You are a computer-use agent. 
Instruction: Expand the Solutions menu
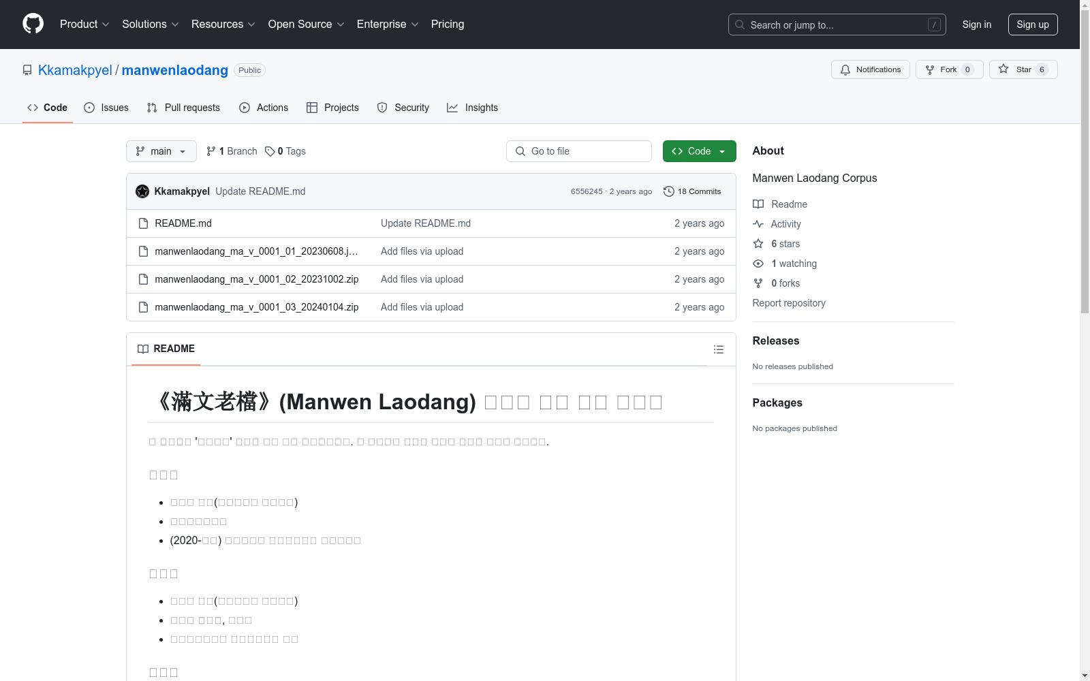151,24
